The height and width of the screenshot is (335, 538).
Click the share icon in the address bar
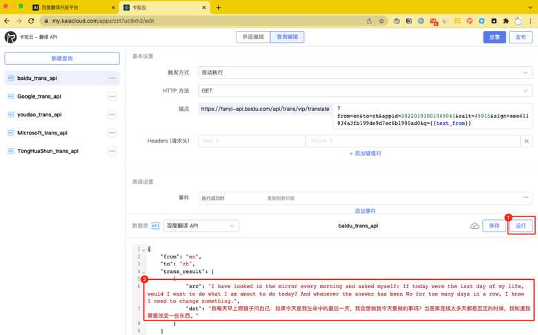point(369,21)
